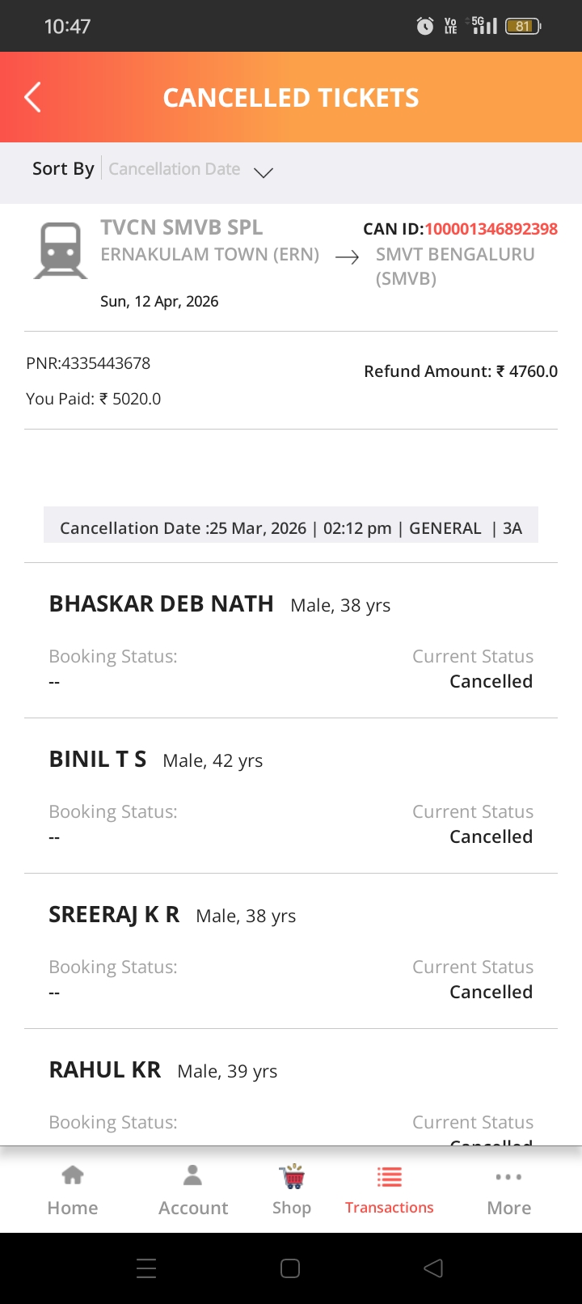Open the More three-dots menu
Viewport: 582px width, 1304px height.
[508, 1177]
